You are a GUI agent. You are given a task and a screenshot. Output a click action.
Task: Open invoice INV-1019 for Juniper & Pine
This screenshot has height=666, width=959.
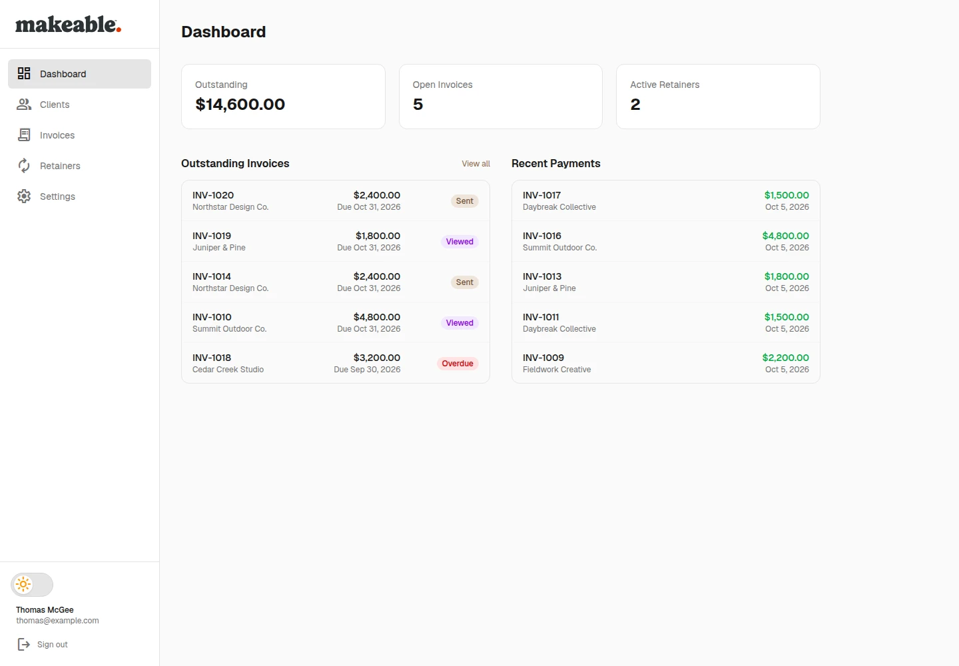coord(336,241)
